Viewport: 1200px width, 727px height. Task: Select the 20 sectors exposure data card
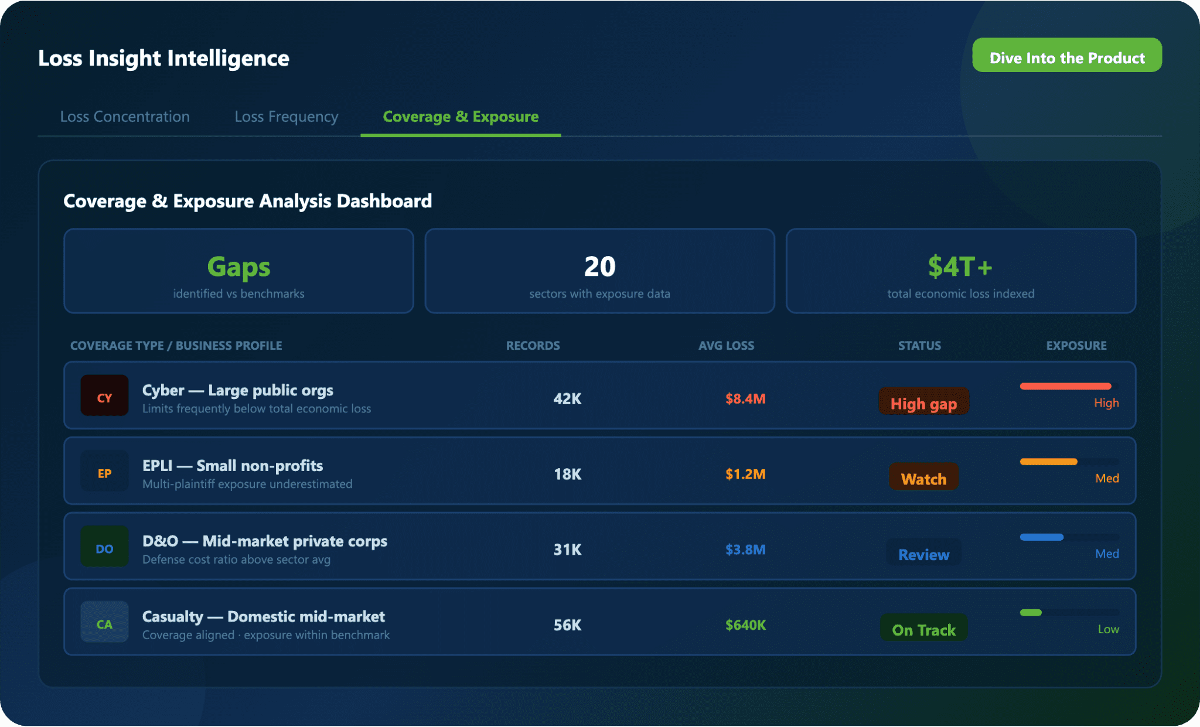(599, 271)
